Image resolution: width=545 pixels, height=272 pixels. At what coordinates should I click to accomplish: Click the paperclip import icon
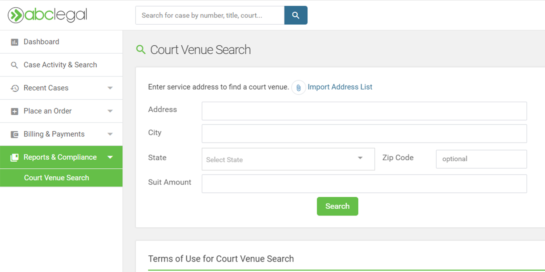pos(298,87)
